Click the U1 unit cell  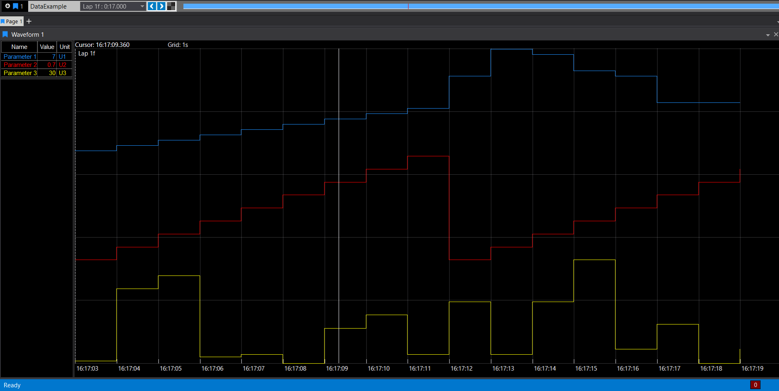coord(65,57)
